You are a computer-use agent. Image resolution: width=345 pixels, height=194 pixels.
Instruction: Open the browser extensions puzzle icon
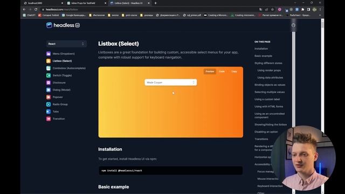coord(303,10)
